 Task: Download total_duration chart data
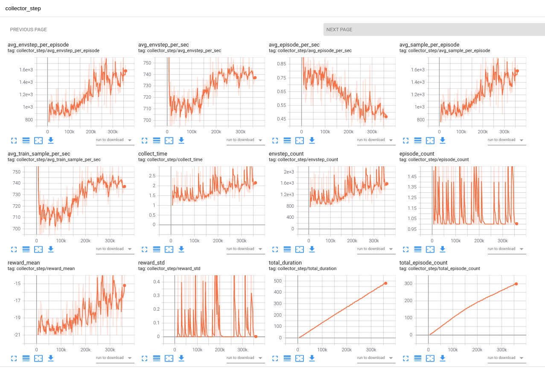coord(312,358)
